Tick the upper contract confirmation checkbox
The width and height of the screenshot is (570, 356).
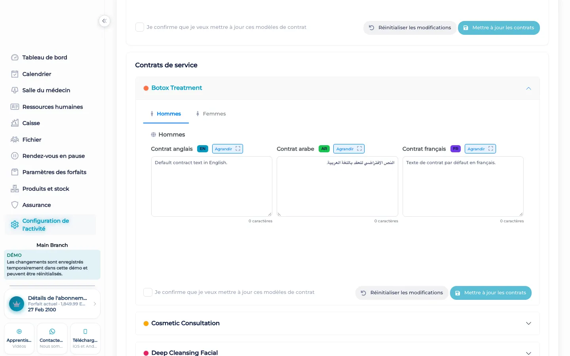[140, 27]
